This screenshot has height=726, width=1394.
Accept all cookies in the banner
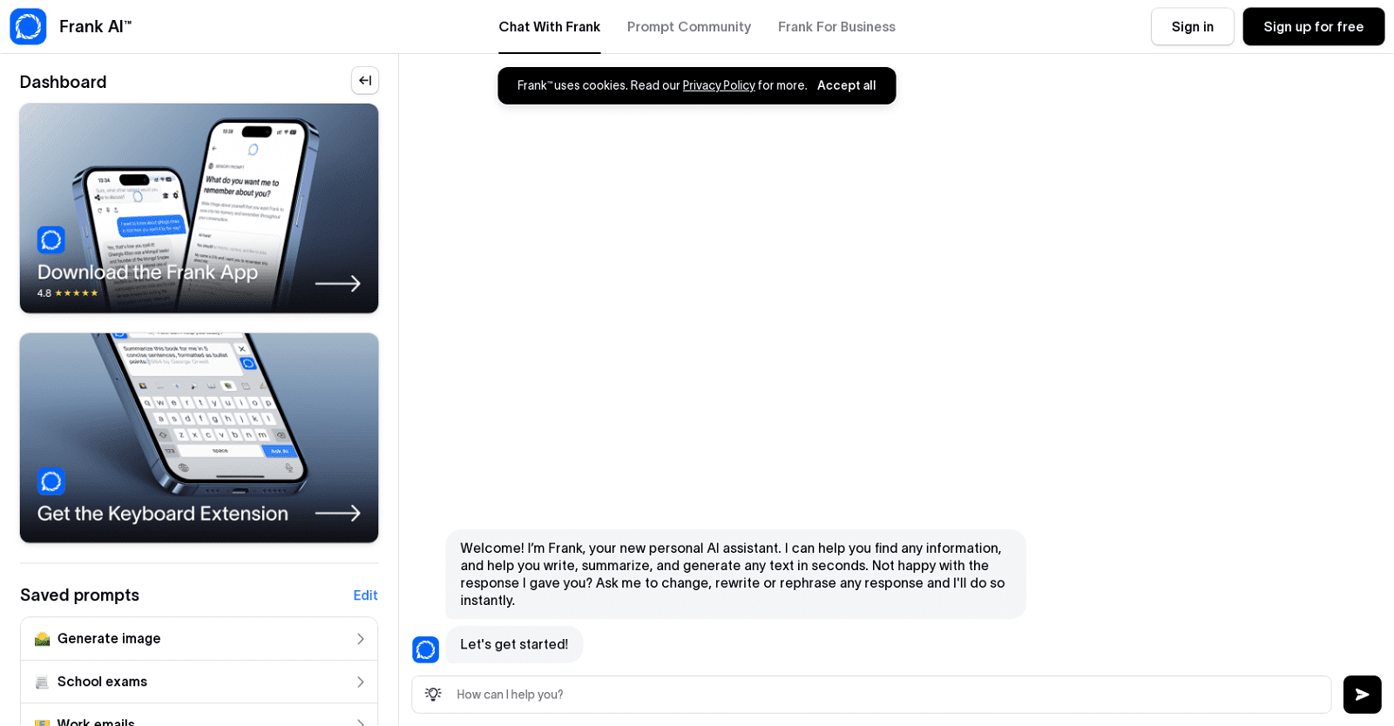click(x=846, y=85)
